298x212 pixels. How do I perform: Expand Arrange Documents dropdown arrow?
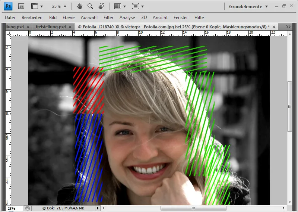coord(124,6)
